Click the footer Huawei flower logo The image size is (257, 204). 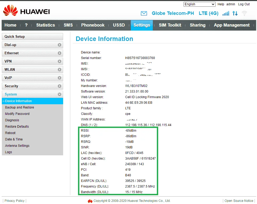[90, 201]
